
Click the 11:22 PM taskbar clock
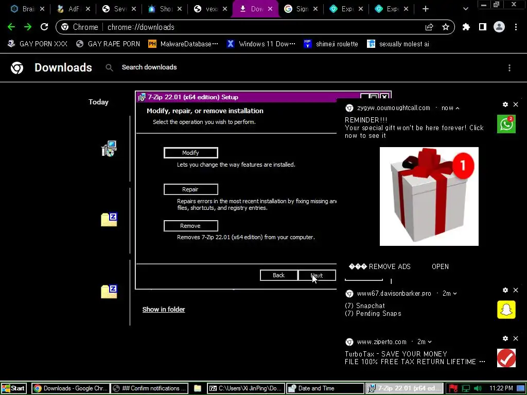click(501, 388)
